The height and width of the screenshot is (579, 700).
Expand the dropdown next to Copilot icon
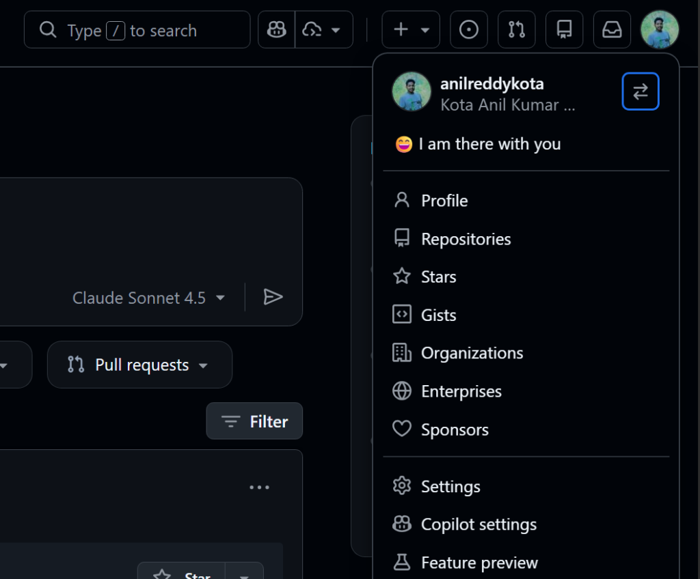point(323,30)
